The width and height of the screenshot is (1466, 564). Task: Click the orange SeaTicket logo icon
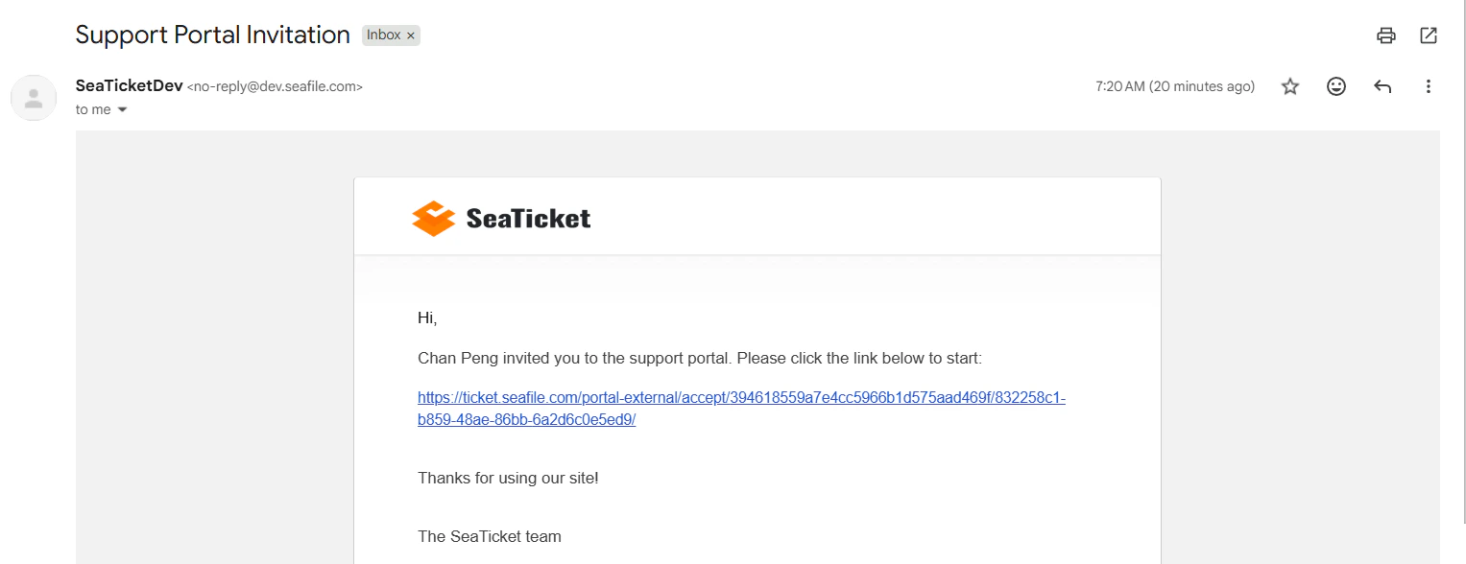tap(433, 219)
